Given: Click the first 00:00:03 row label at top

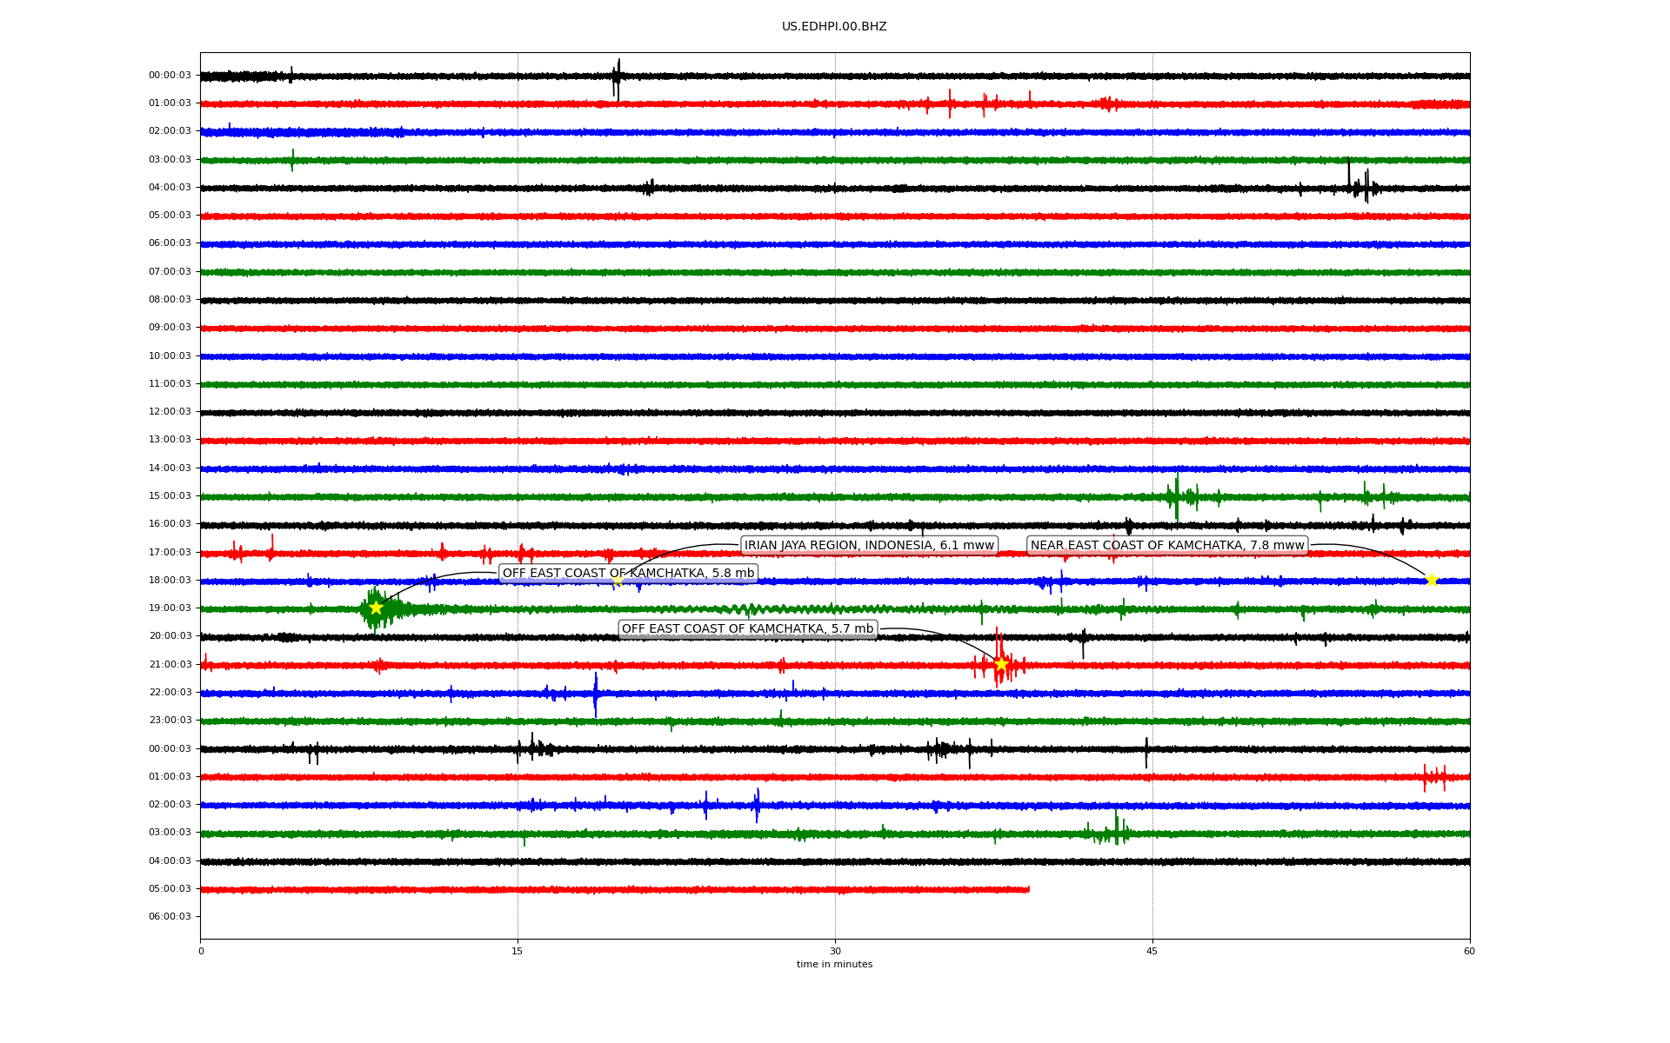Looking at the screenshot, I should pos(170,75).
